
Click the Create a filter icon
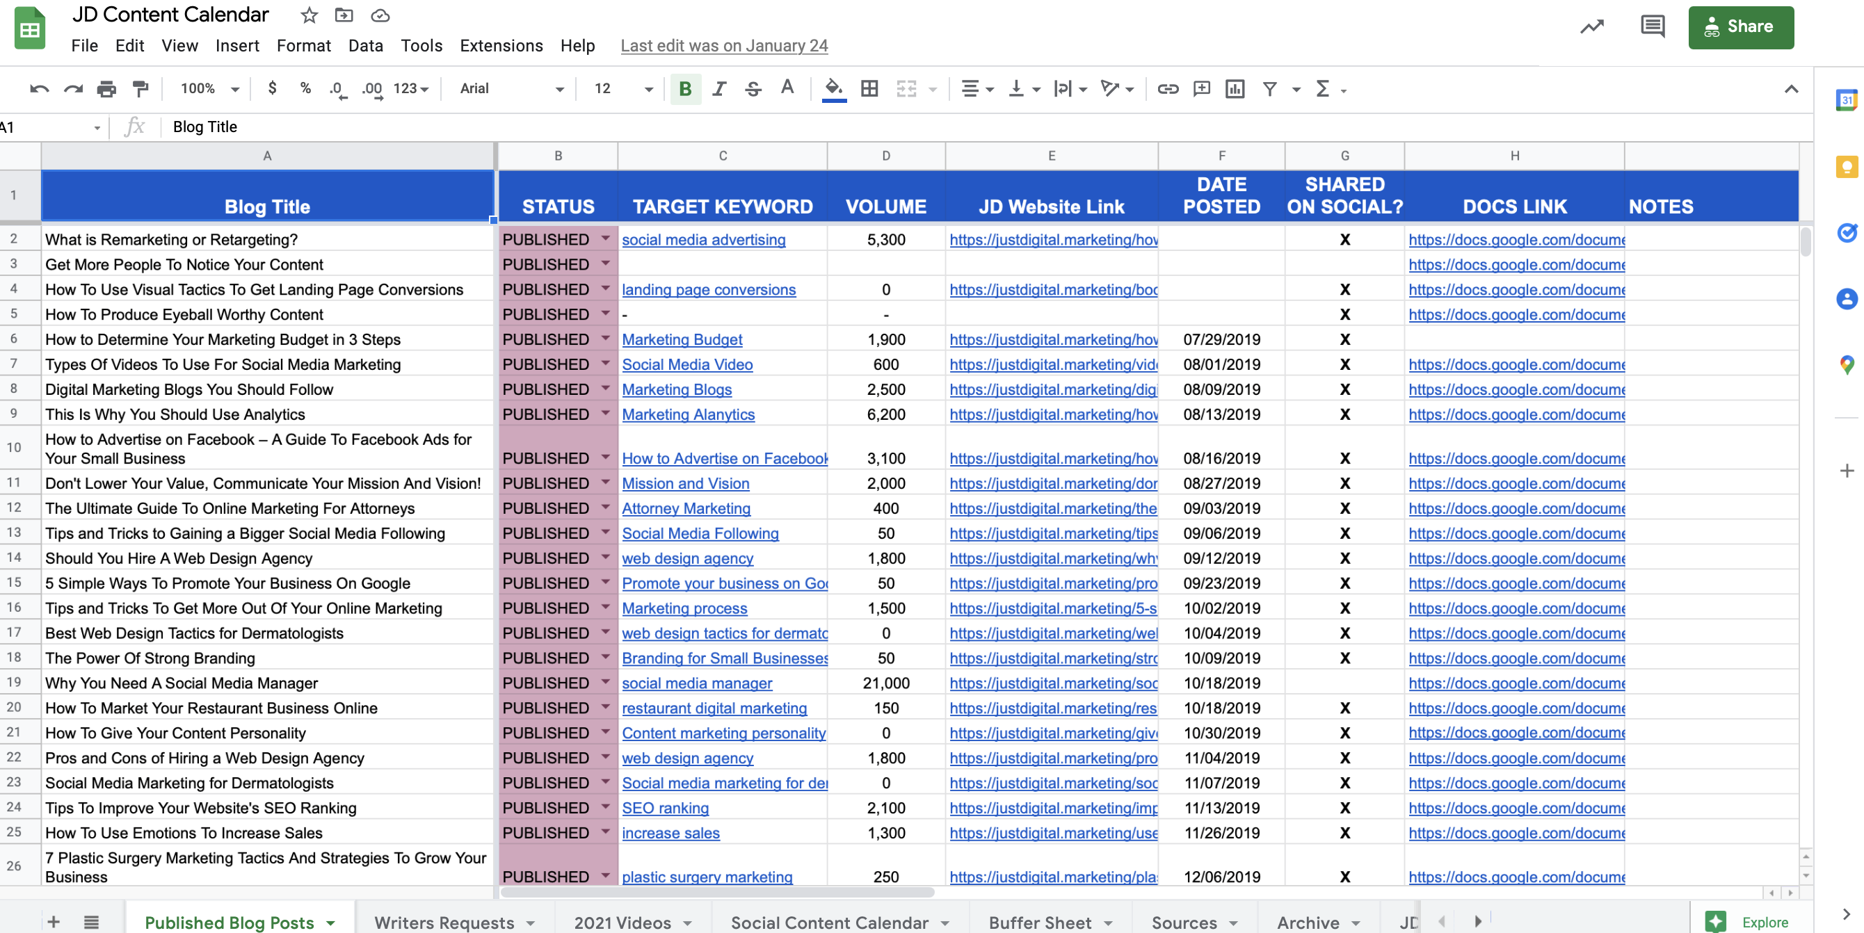click(1269, 89)
